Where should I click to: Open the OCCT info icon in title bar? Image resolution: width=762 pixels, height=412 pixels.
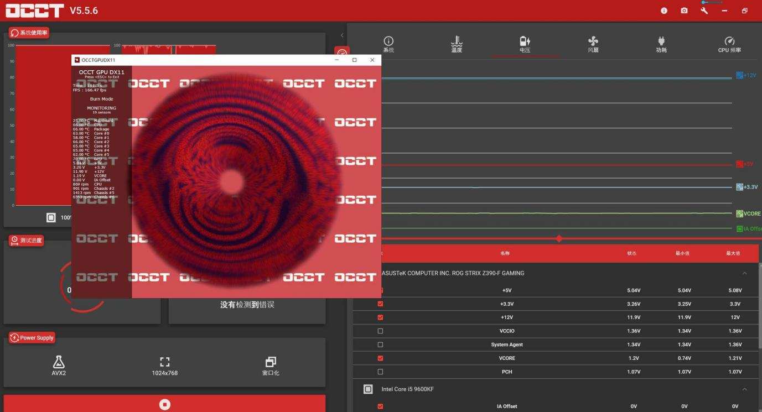(664, 11)
